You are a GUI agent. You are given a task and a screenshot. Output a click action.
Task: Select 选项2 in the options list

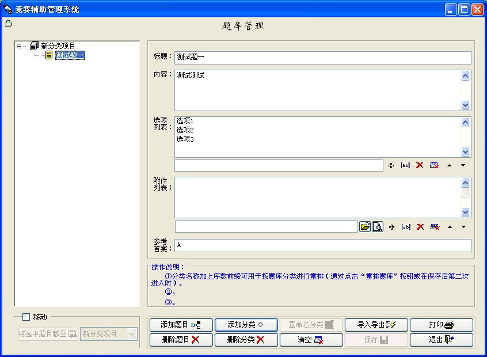point(185,130)
